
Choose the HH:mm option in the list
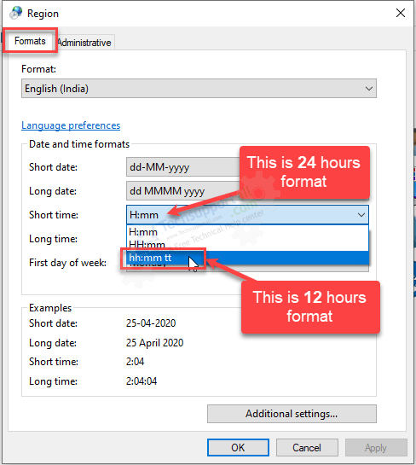tap(248, 244)
